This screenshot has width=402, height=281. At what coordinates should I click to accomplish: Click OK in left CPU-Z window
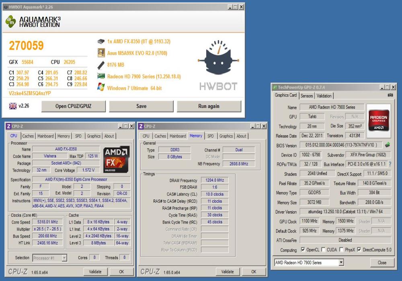121,272
